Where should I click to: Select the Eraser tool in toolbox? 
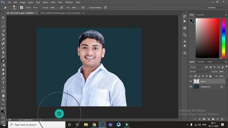click(x=3, y=61)
